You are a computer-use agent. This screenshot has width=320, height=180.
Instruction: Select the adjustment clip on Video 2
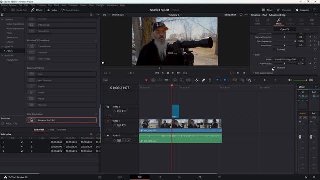pyautogui.click(x=175, y=111)
